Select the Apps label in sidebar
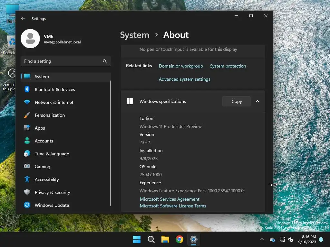Image resolution: width=330 pixels, height=247 pixels. click(x=40, y=128)
